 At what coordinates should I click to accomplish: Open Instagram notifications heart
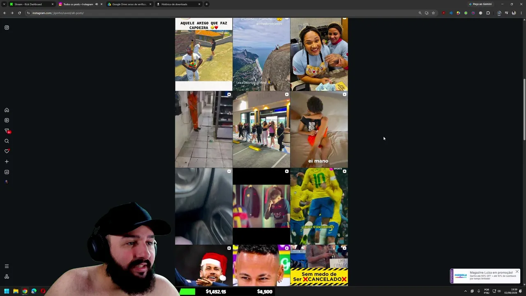point(7,151)
